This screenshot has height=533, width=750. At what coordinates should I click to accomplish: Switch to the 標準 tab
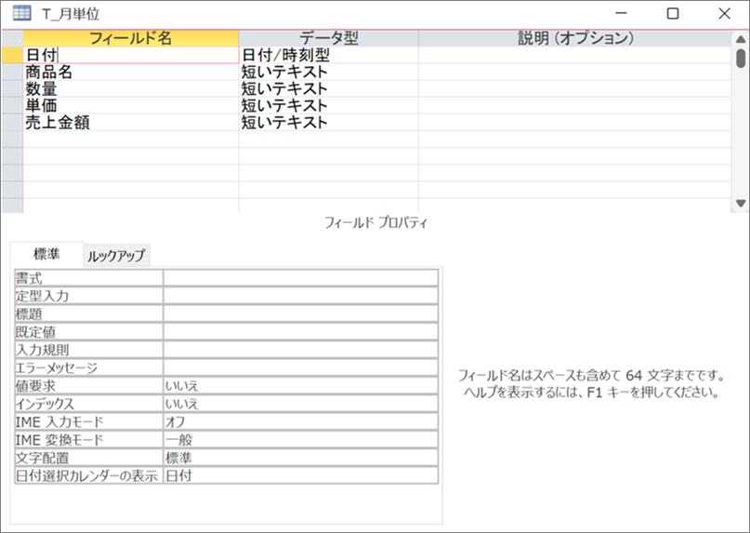(x=46, y=254)
